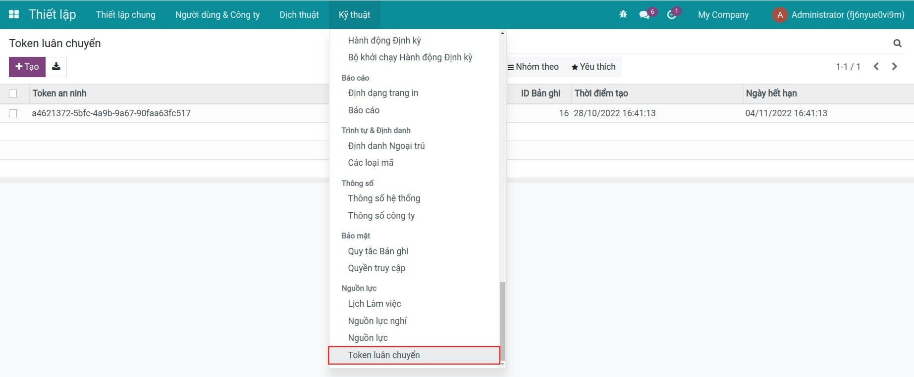914x377 pixels.
Task: Open the apps grid home menu
Action: (x=14, y=14)
